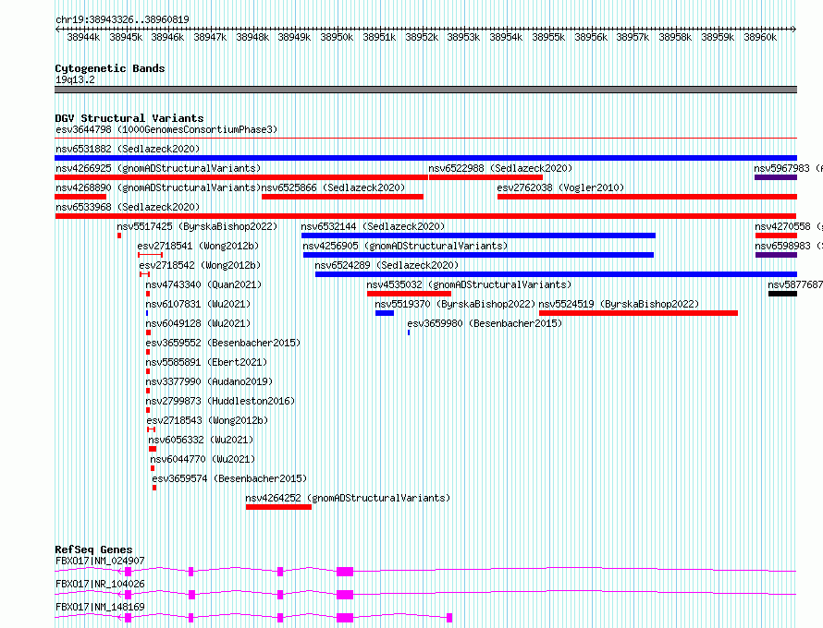This screenshot has height=628, width=823.
Task: Open nsv6532144 (Sedlazeck2020) variant
Action: coord(373,226)
